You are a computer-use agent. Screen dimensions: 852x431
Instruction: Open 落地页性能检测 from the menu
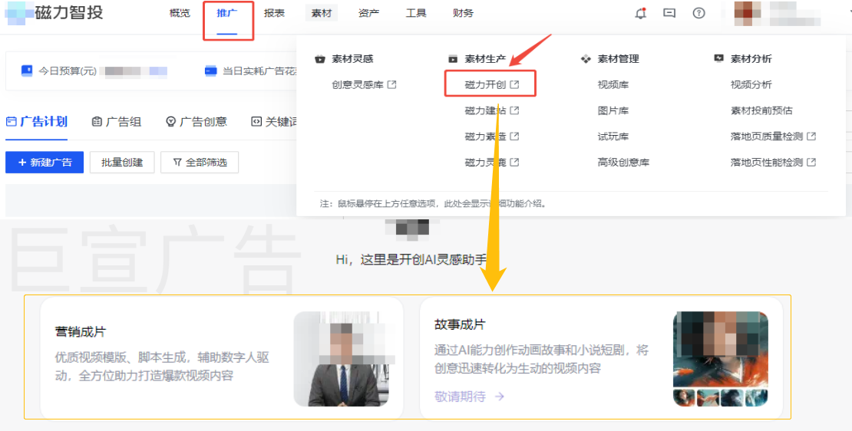[x=767, y=163]
